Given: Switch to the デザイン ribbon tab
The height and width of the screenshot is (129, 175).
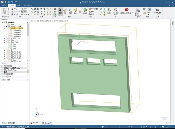Looking at the screenshot, I should tap(11, 5).
